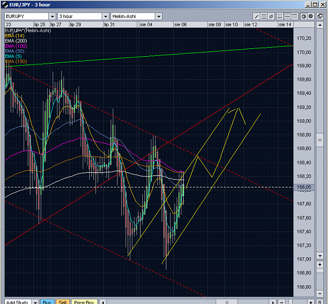
Task: Click the EMA (14) legend label
Action: coord(15,36)
